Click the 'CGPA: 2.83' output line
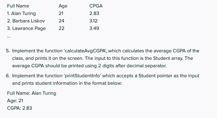The image size is (217, 118). [19, 108]
